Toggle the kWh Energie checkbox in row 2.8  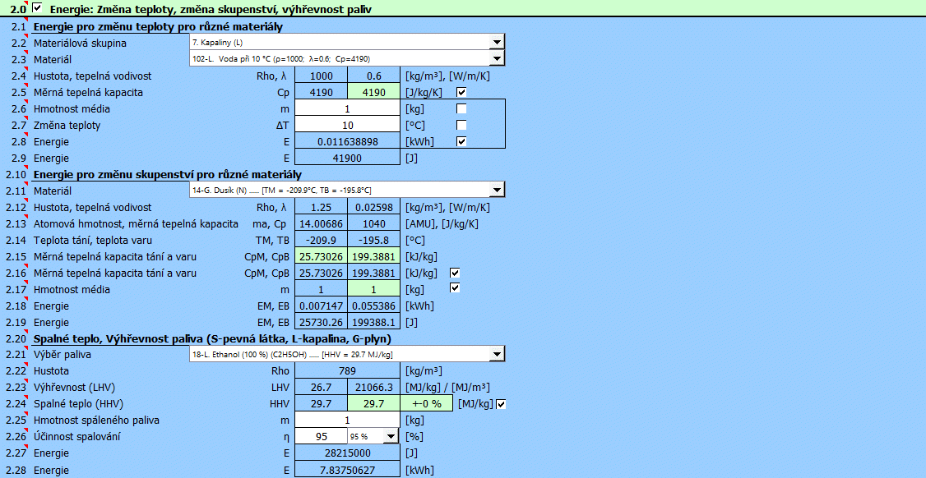pyautogui.click(x=461, y=142)
